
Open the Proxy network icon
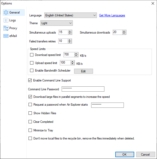[x=6, y=28]
